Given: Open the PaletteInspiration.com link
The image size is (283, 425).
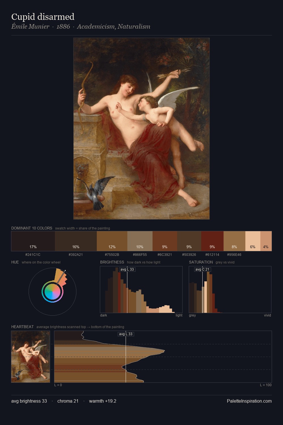Looking at the screenshot, I should 249,401.
